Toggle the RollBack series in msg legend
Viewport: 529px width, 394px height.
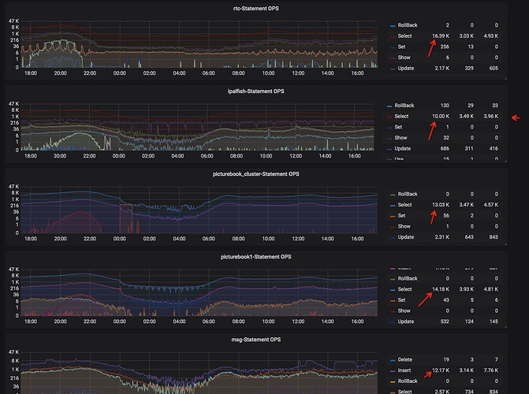tap(408, 381)
